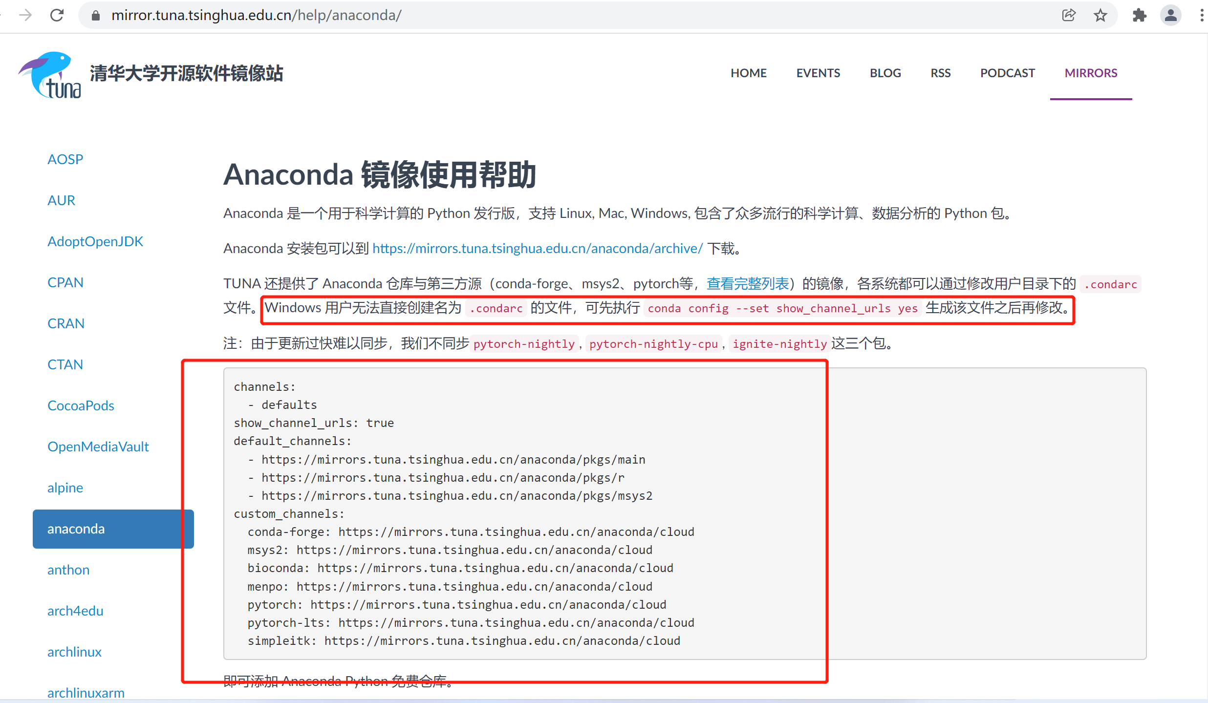Click the 查看完整列表 link
1208x703 pixels.
tap(747, 283)
